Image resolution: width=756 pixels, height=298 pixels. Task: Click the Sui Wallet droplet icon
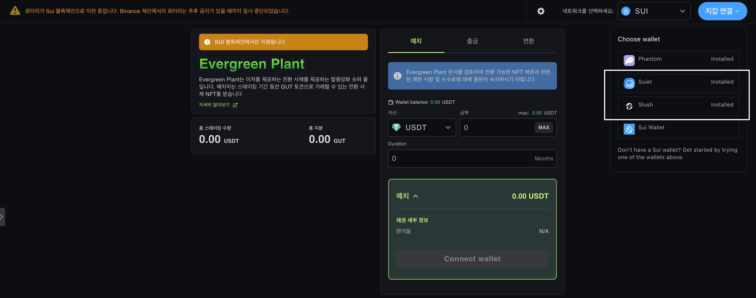(629, 129)
